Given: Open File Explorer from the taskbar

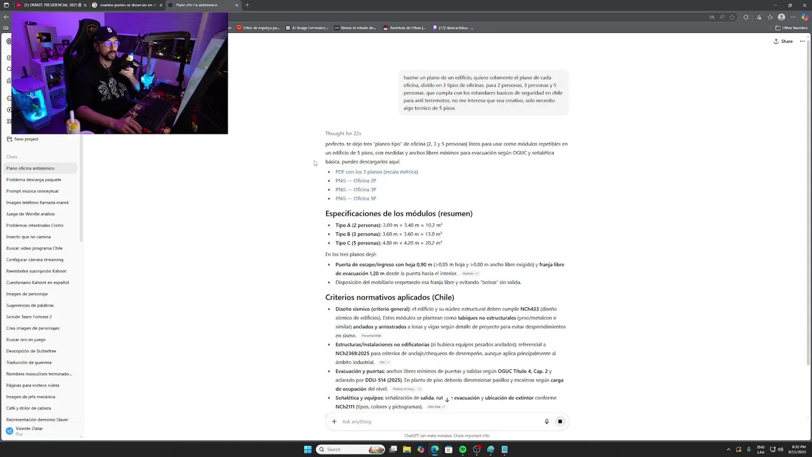Looking at the screenshot, I should (407, 449).
